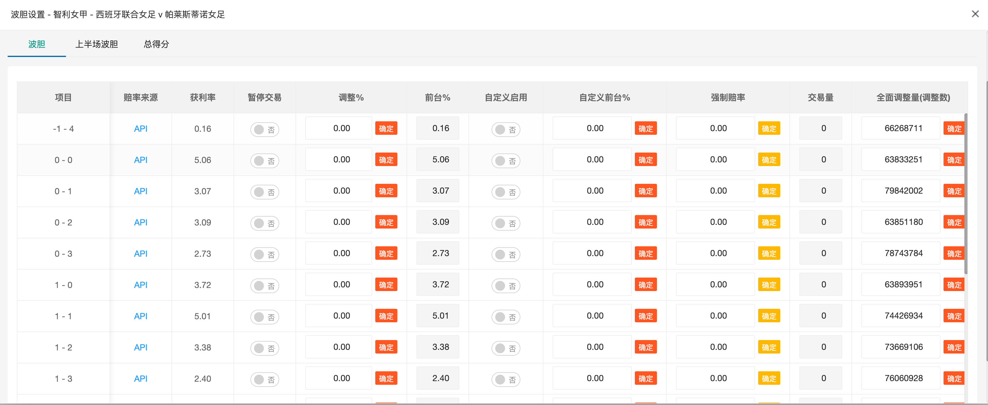This screenshot has width=988, height=405.
Task: Enable 自定义启用 switch for row -1 - 4
Action: (506, 129)
